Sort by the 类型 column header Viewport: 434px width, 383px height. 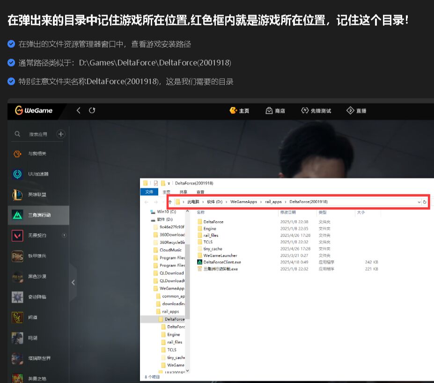323,212
